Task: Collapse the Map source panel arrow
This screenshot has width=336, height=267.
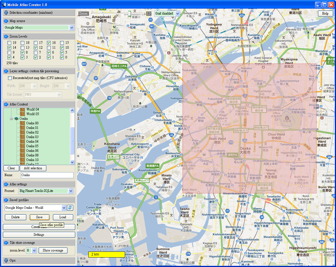Action: coord(6,21)
